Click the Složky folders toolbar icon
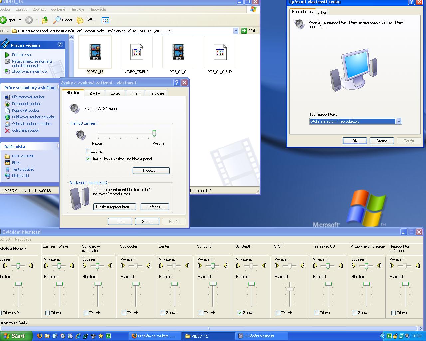The width and height of the screenshot is (426, 341). click(80, 20)
